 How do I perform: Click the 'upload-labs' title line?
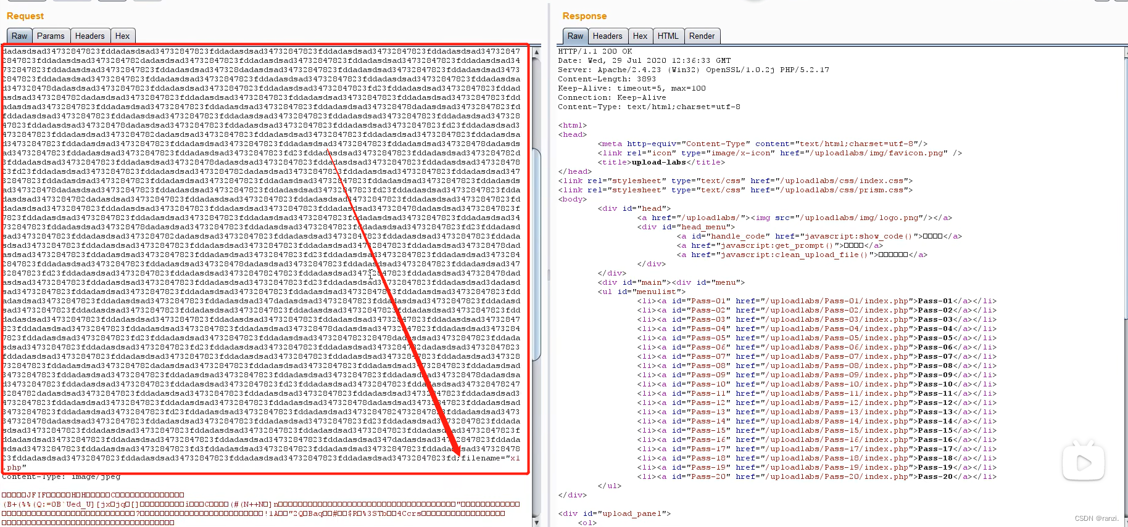coord(661,163)
